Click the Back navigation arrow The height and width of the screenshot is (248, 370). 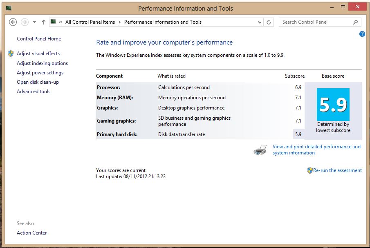click(x=13, y=22)
